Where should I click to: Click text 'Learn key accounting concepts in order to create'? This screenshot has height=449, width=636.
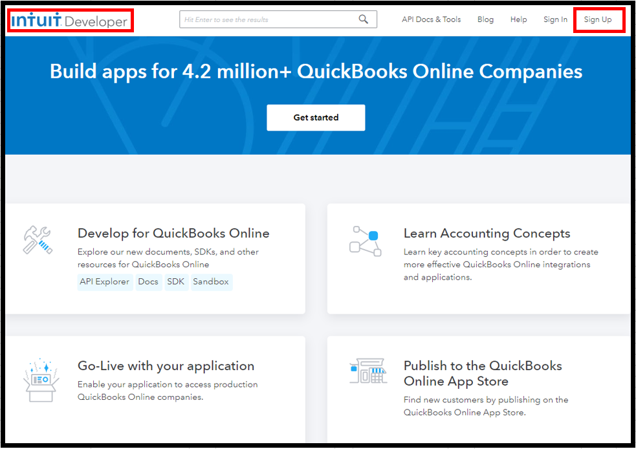(501, 252)
